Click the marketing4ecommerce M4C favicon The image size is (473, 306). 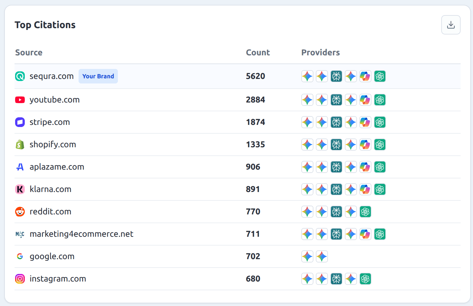[x=20, y=234]
